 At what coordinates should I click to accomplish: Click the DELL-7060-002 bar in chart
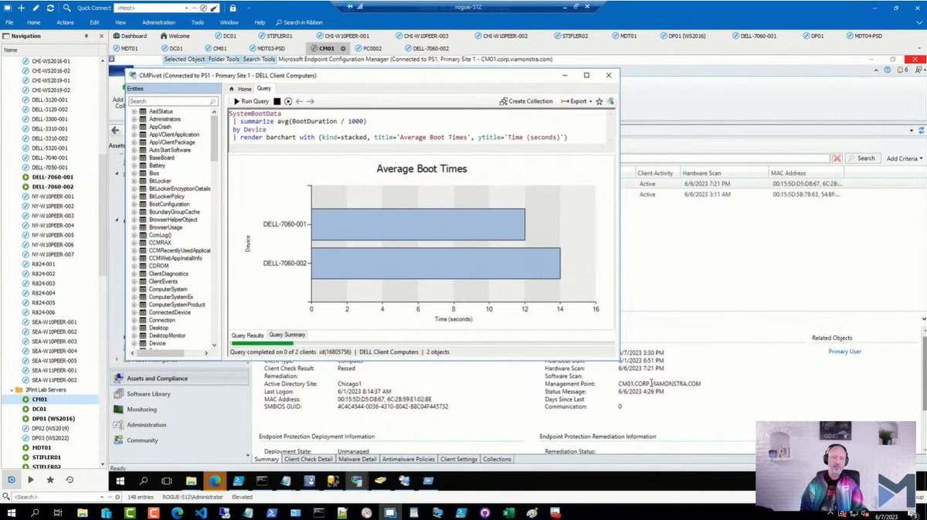(x=435, y=263)
